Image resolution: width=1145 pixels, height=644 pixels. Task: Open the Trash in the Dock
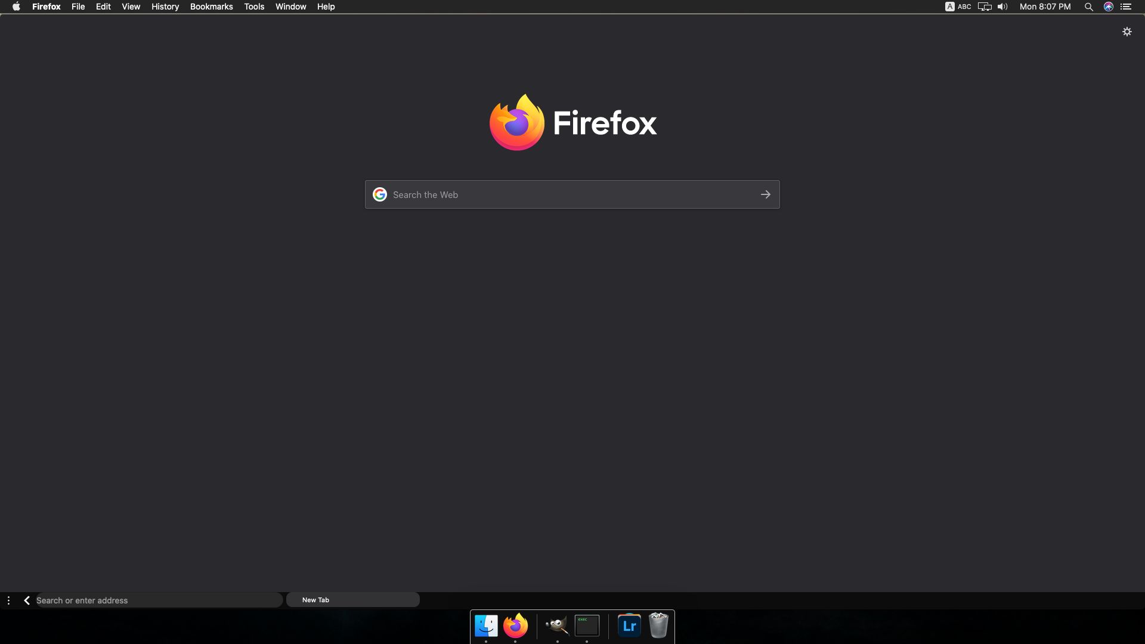tap(658, 626)
